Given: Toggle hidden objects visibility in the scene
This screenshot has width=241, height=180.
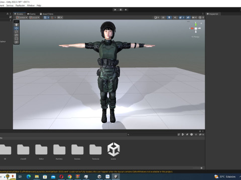Looking at the screenshot, I should (188, 17).
